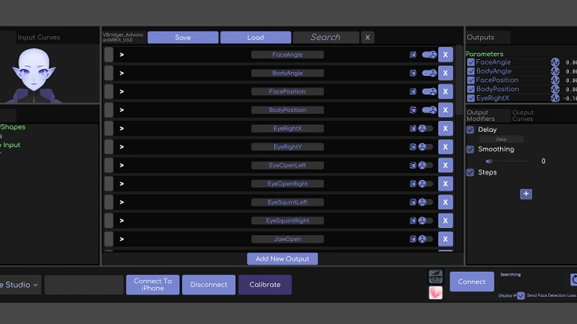Open curve graph for FacePosition parameter
Image resolution: width=577 pixels, height=324 pixels.
(555, 80)
